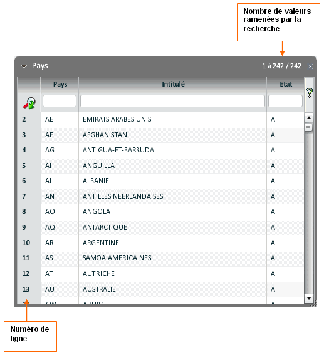
Task: Sort by the Etat column header
Action: 286,84
